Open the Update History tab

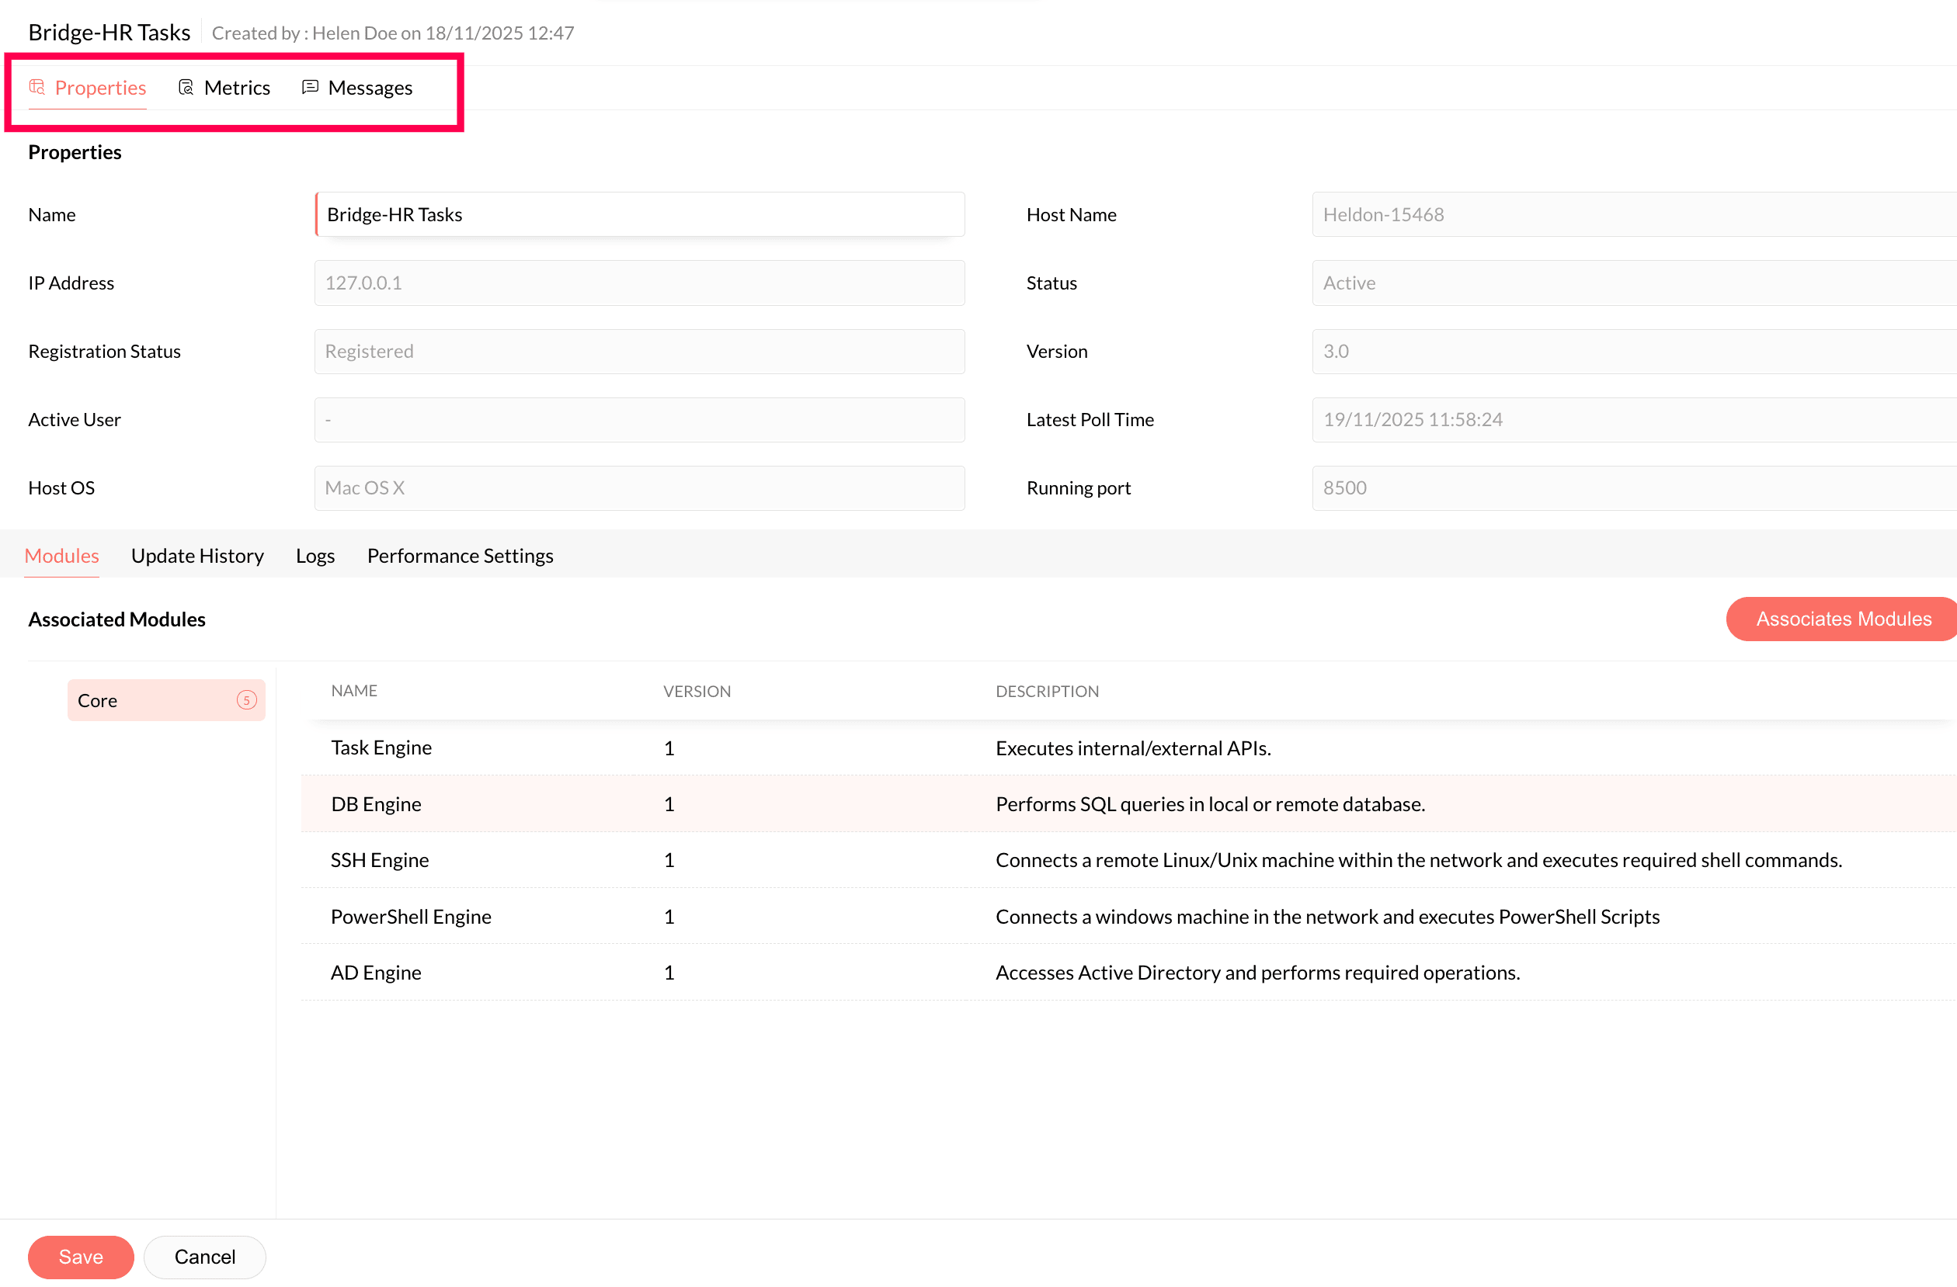(x=197, y=556)
